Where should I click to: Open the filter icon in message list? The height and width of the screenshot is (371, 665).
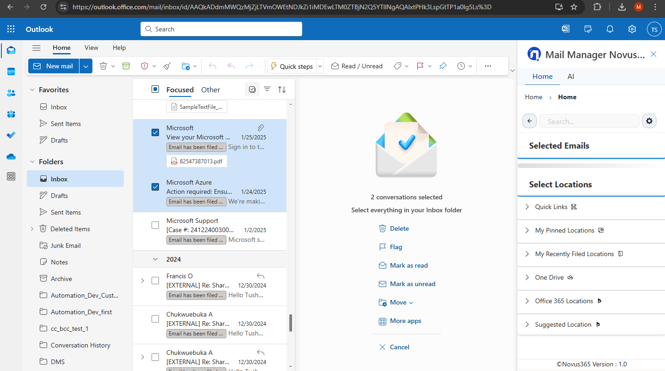pos(267,90)
